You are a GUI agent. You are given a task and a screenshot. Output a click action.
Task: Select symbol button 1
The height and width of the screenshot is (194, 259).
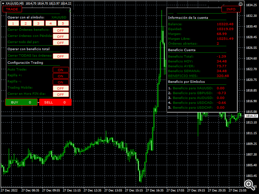point(13,23)
